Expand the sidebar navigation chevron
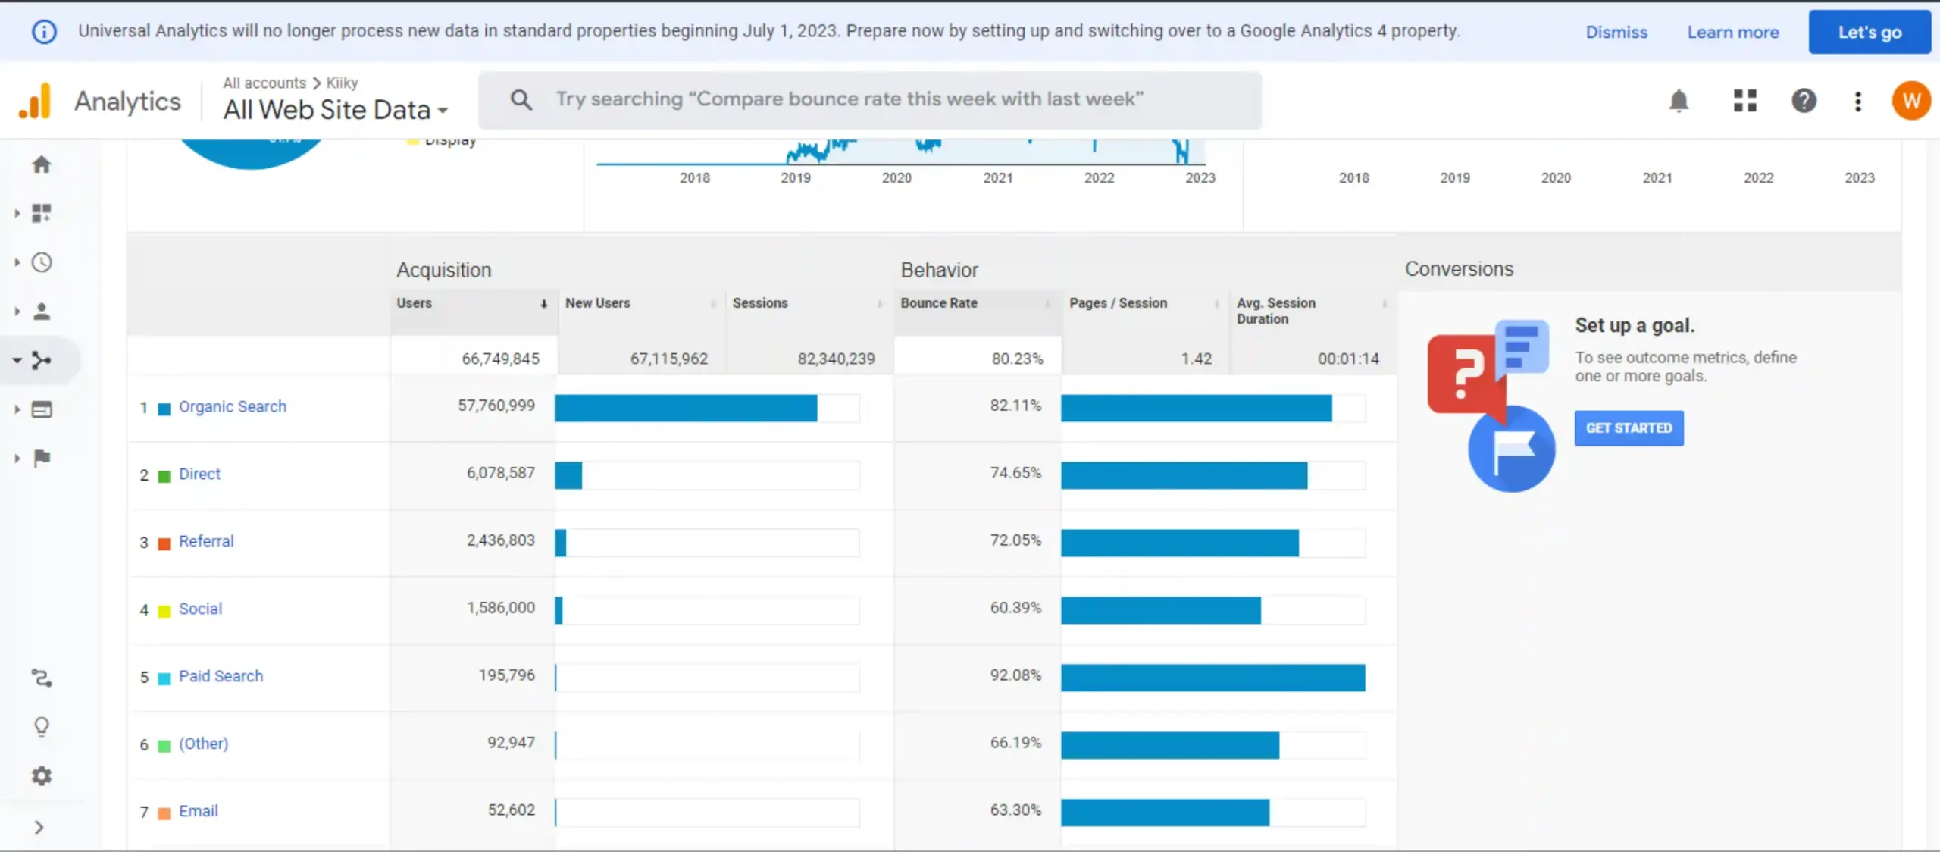 pyautogui.click(x=39, y=827)
